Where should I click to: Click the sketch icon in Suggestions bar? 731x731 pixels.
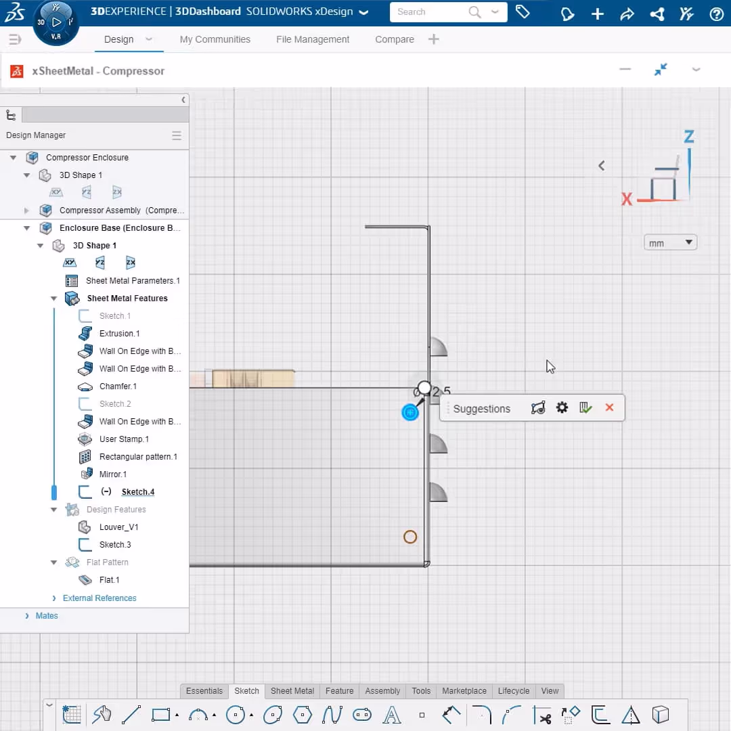pyautogui.click(x=538, y=408)
